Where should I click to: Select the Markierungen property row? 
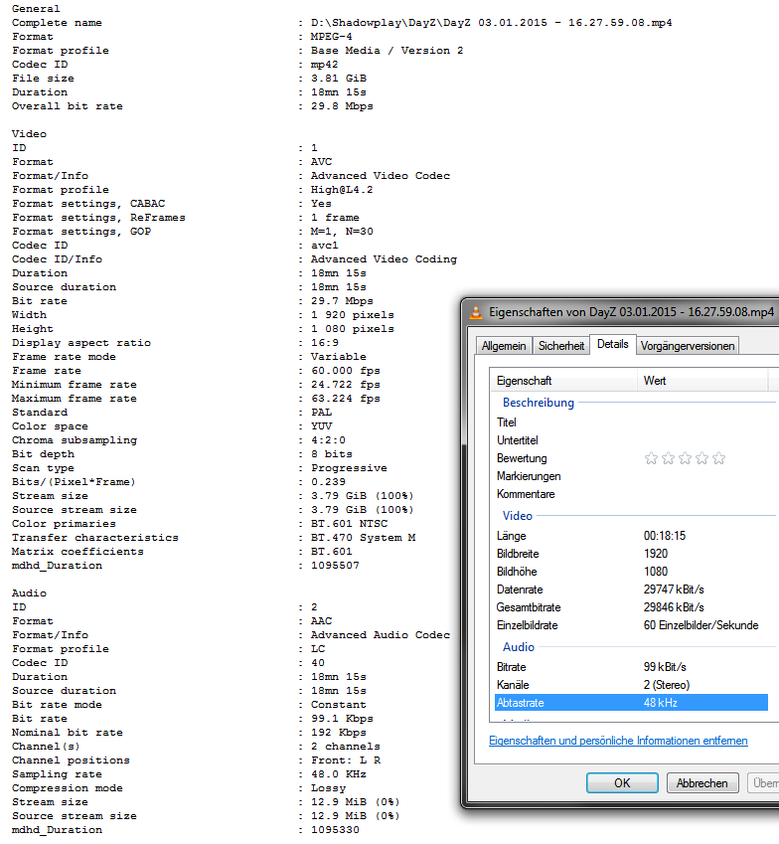(x=631, y=476)
